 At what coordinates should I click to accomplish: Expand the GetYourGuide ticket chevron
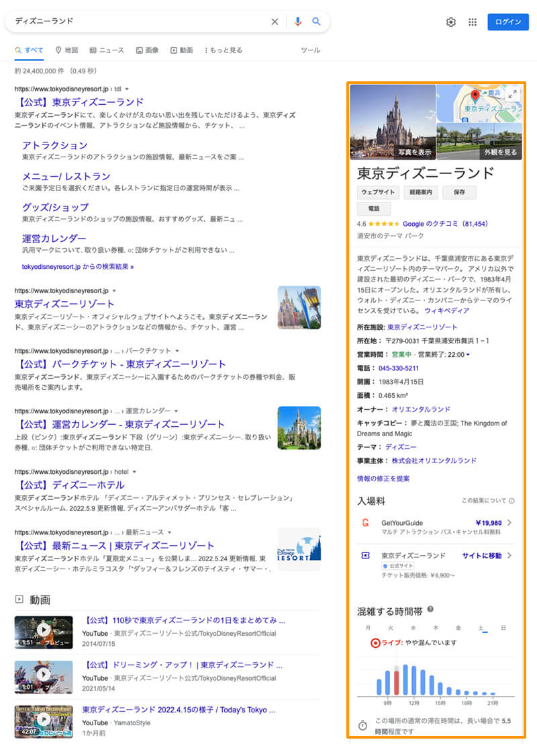pyautogui.click(x=509, y=523)
